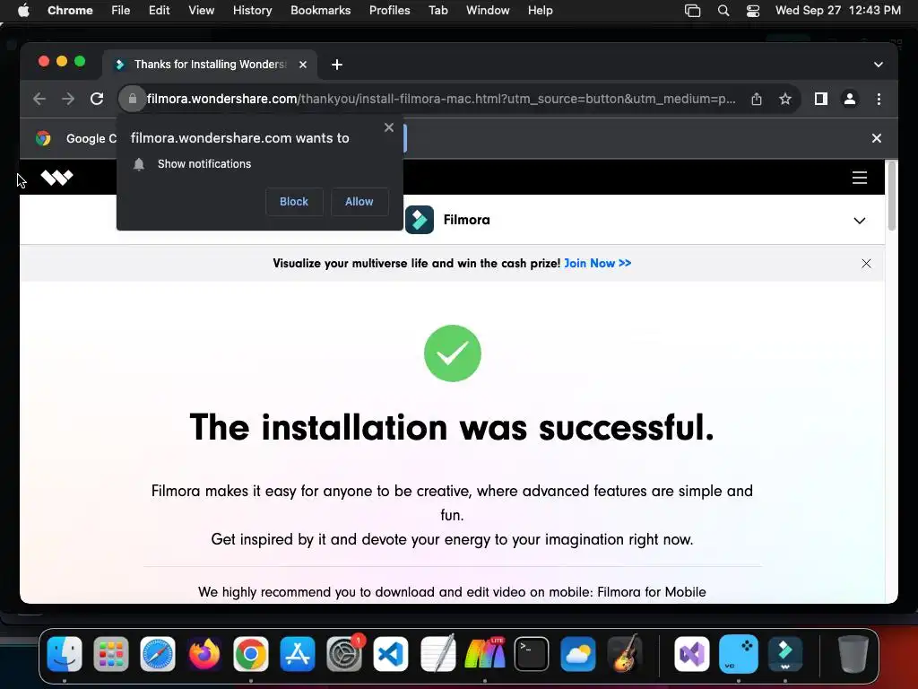Viewport: 918px width, 689px height.
Task: Click the Chrome back arrow
Action: [39, 99]
